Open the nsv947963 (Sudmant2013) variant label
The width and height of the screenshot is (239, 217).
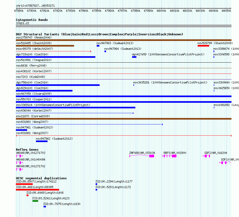point(115,43)
